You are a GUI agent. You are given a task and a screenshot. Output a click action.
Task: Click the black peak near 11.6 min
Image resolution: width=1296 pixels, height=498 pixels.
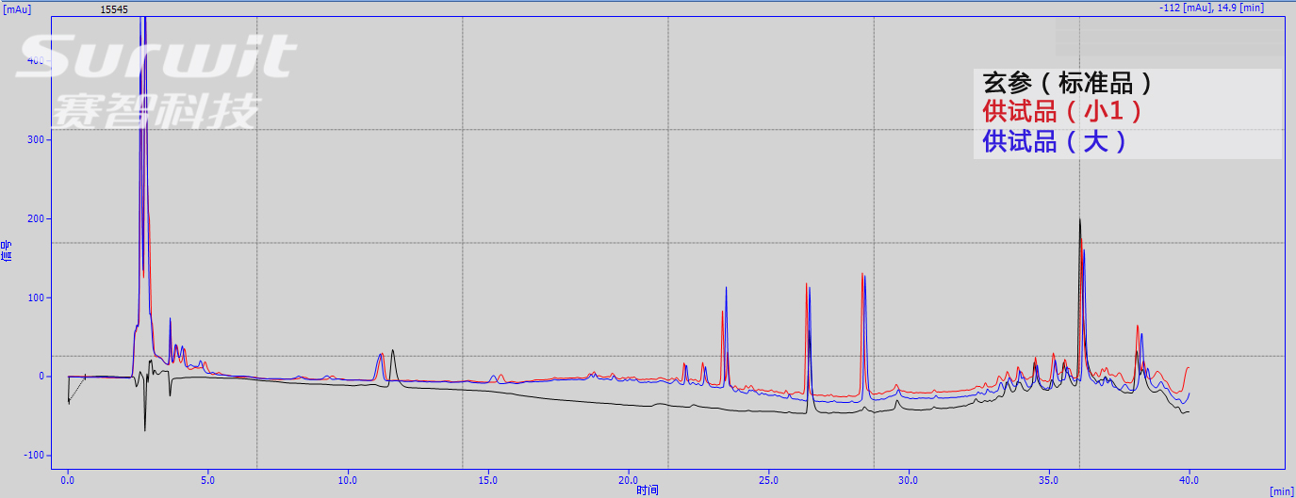(x=393, y=352)
